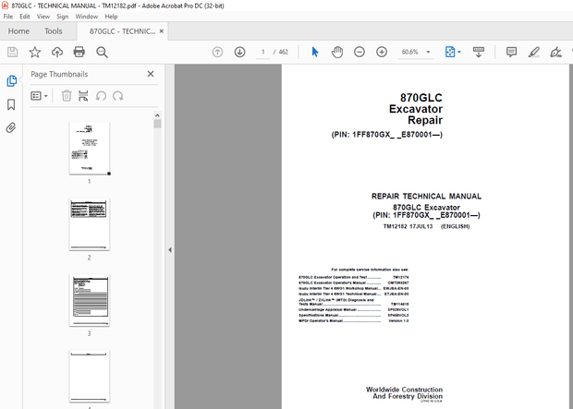Screen dimensions: 573x409
Task: Open the Sign menu
Action: point(63,17)
